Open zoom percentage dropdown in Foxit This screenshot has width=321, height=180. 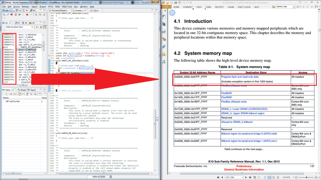[x=294, y=177]
